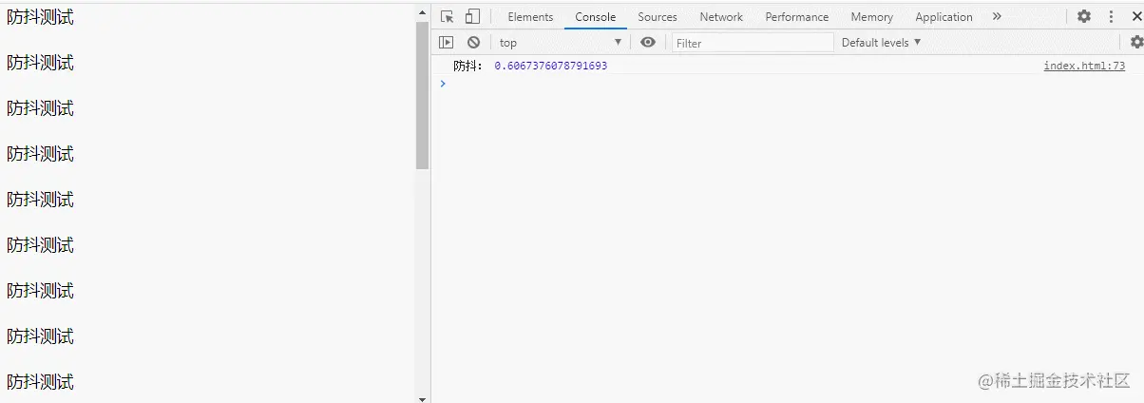The width and height of the screenshot is (1144, 403).
Task: Click the page scrollbar down arrow
Action: pyautogui.click(x=423, y=398)
